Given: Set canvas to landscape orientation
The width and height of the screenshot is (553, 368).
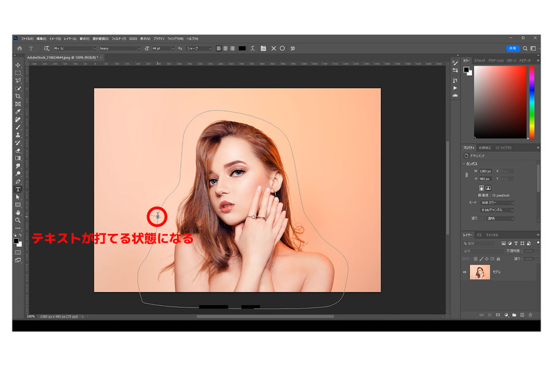Looking at the screenshot, I should [488, 188].
